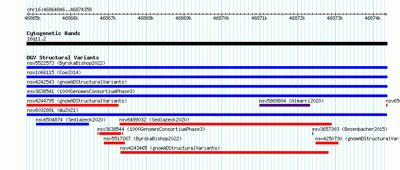Screen dimensions: 400x170
Task: Select the blue bar for nsv6504874
Action: coord(62,124)
